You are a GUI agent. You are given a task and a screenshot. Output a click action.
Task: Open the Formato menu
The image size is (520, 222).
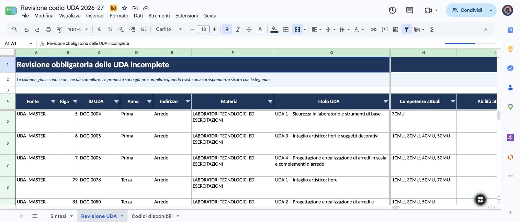[119, 15]
